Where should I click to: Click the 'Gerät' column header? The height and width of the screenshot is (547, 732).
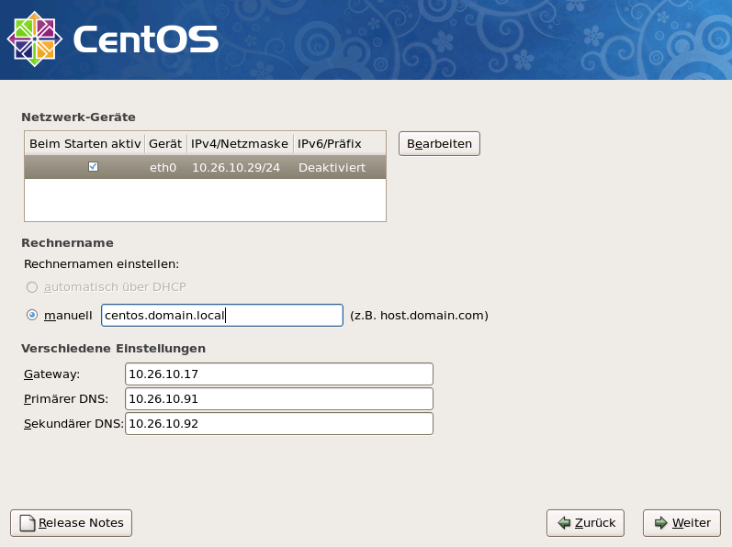(165, 144)
